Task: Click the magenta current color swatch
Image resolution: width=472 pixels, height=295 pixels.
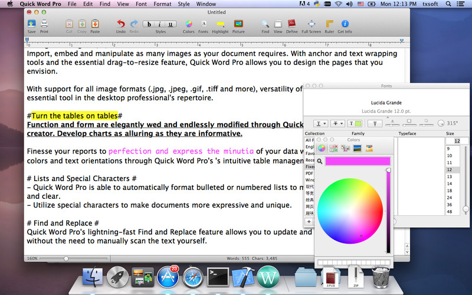Action: [358, 161]
